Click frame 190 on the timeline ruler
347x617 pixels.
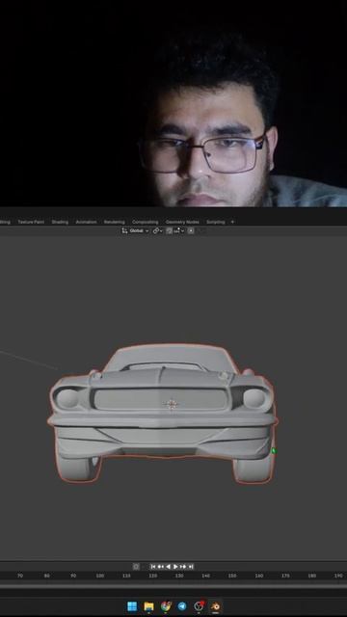338,576
